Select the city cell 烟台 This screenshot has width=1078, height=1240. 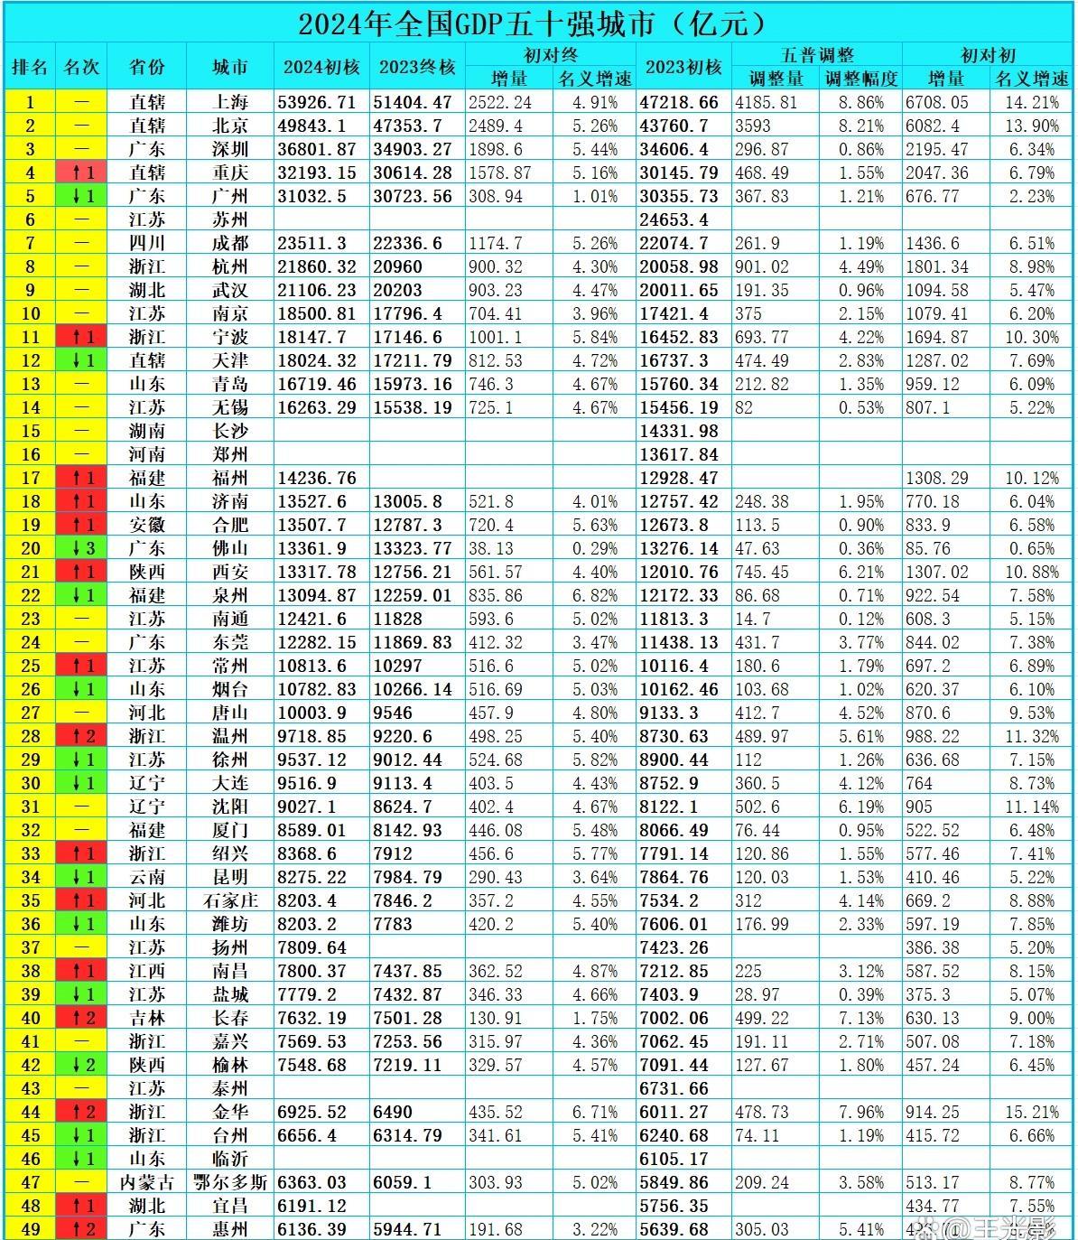(x=230, y=689)
